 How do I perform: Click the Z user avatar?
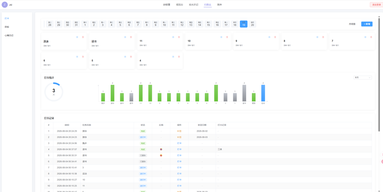pyautogui.click(x=5, y=5)
